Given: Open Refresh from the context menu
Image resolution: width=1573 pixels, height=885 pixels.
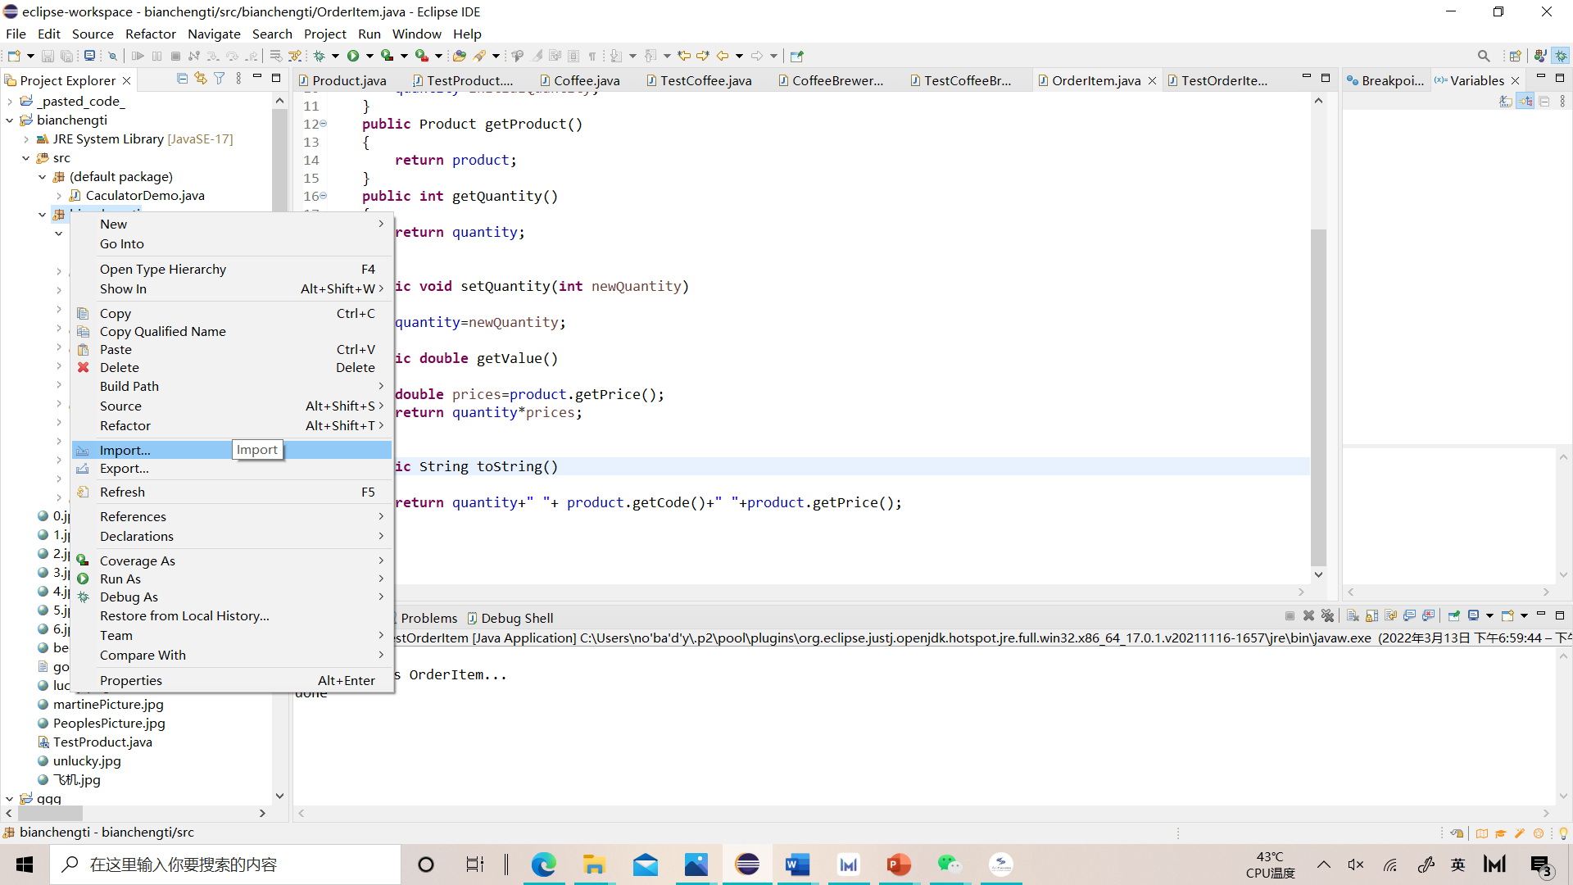Looking at the screenshot, I should point(123,492).
